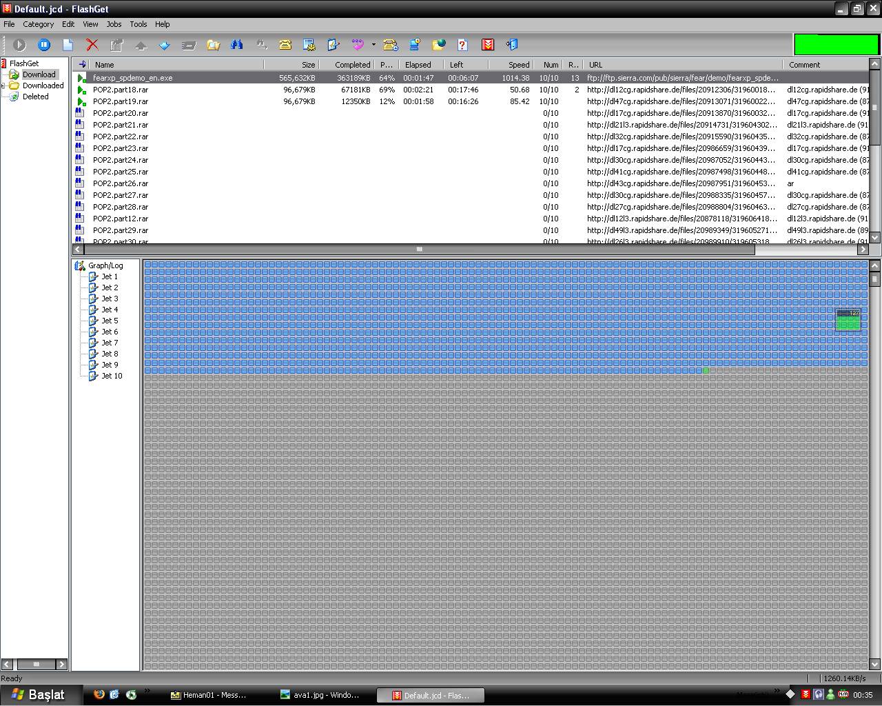Image resolution: width=882 pixels, height=706 pixels.
Task: Select the fearxp_spdemo_en.exe job
Action: 471,78
